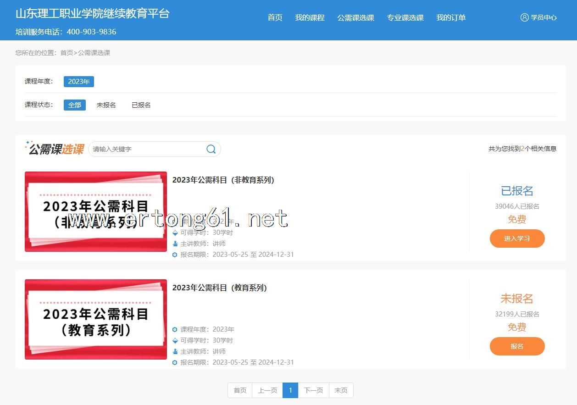Go to 我的课程 in top menu
The image size is (577, 405).
[x=310, y=18]
